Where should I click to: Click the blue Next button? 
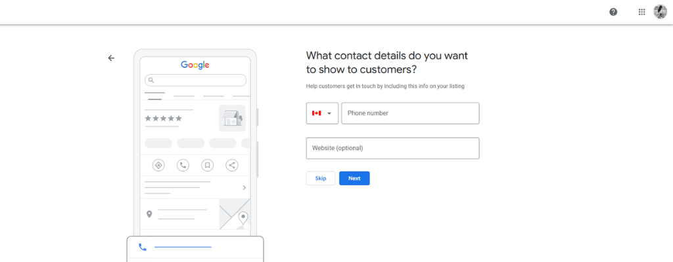pos(354,179)
